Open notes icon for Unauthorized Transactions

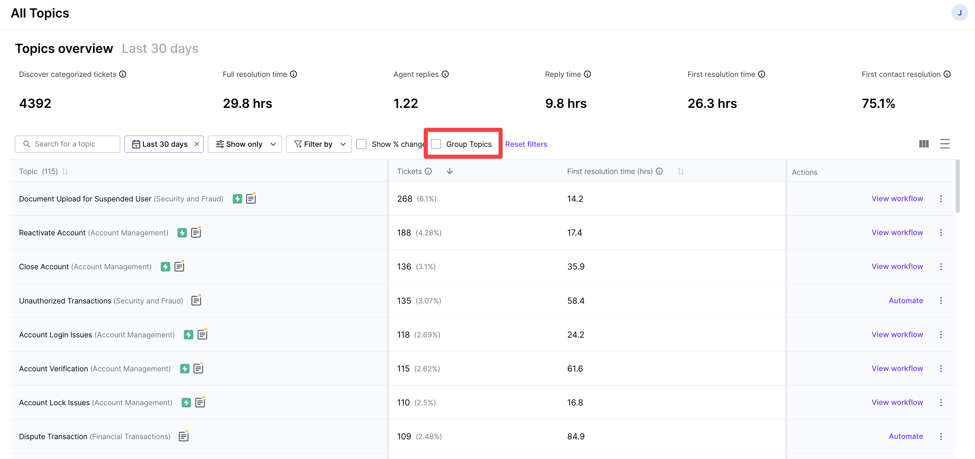pyautogui.click(x=196, y=301)
